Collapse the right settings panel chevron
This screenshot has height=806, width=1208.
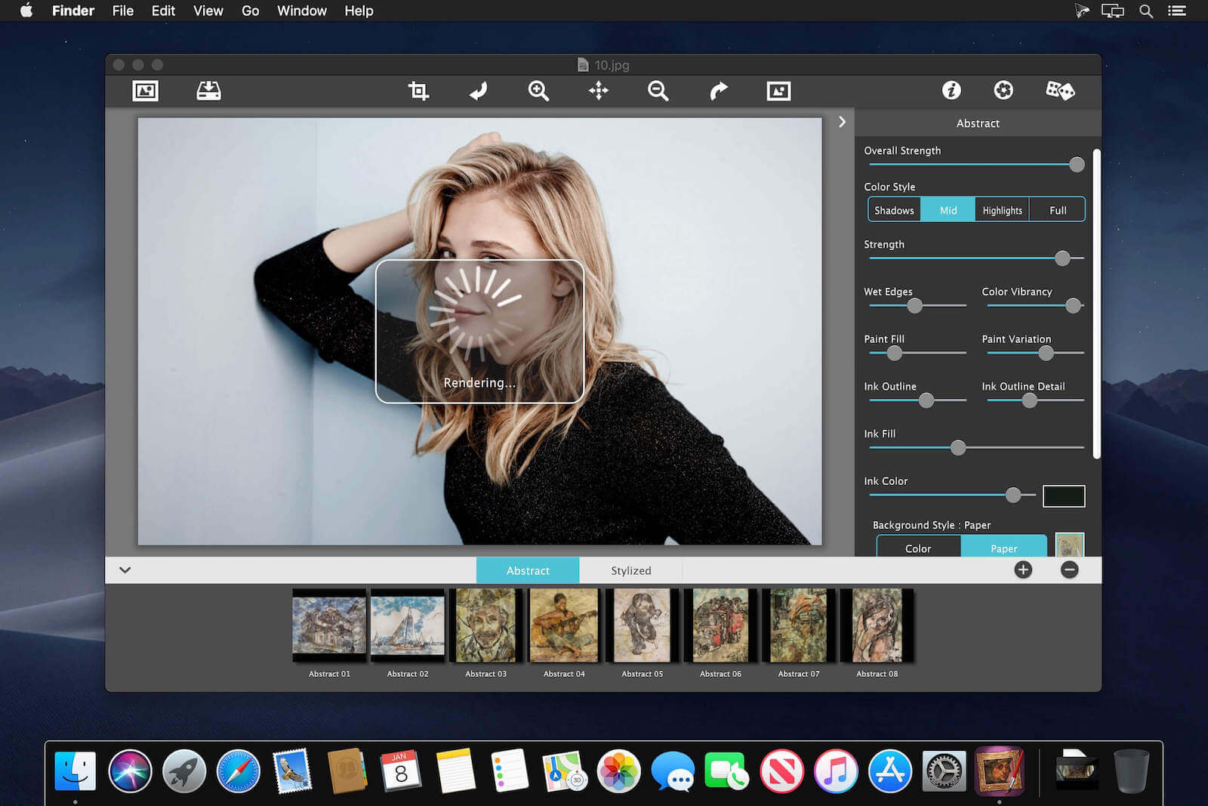pos(842,122)
